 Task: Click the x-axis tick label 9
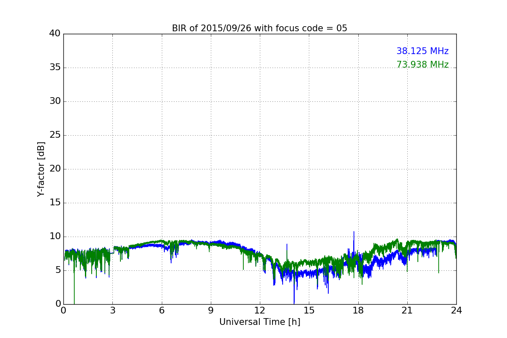pyautogui.click(x=211, y=311)
